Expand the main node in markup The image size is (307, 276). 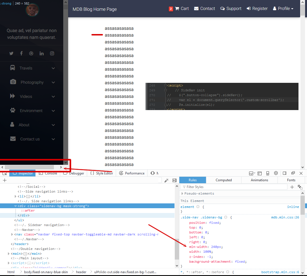9,254
